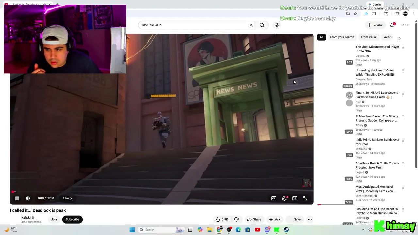This screenshot has width=418, height=235.
Task: Open the player settings gear
Action: tap(284, 198)
